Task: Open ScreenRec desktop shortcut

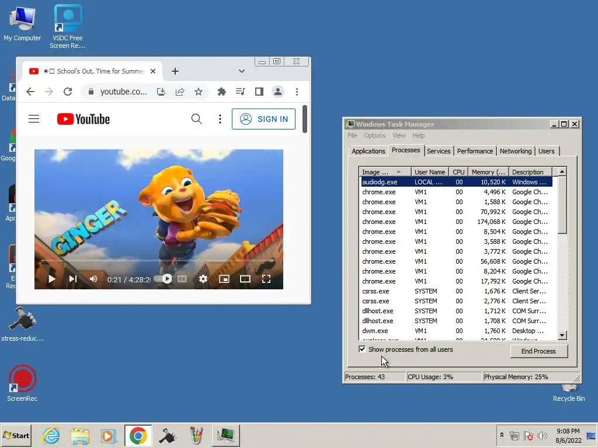Action: pyautogui.click(x=22, y=383)
